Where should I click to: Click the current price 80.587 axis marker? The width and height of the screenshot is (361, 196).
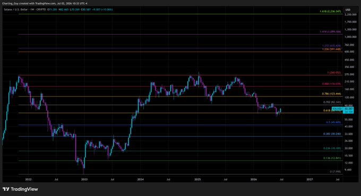[x=349, y=108]
